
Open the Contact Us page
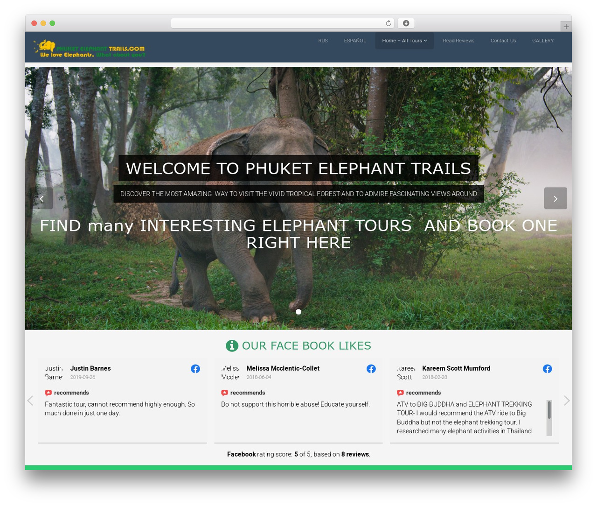[503, 41]
